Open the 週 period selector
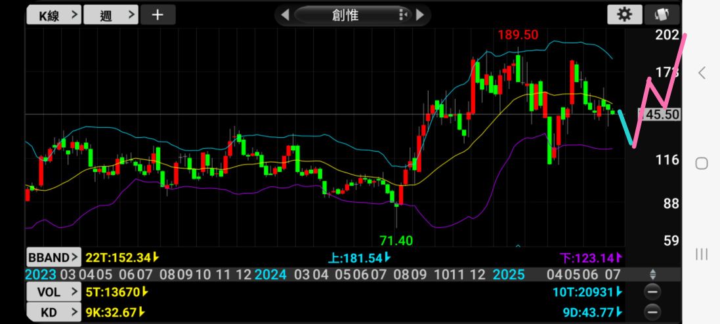The image size is (720, 324). [x=111, y=15]
